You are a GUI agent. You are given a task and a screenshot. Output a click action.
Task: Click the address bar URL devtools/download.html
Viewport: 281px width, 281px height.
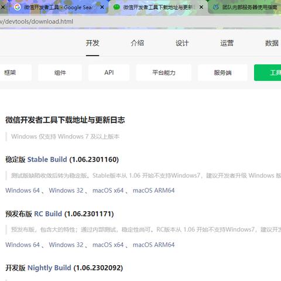pos(37,21)
